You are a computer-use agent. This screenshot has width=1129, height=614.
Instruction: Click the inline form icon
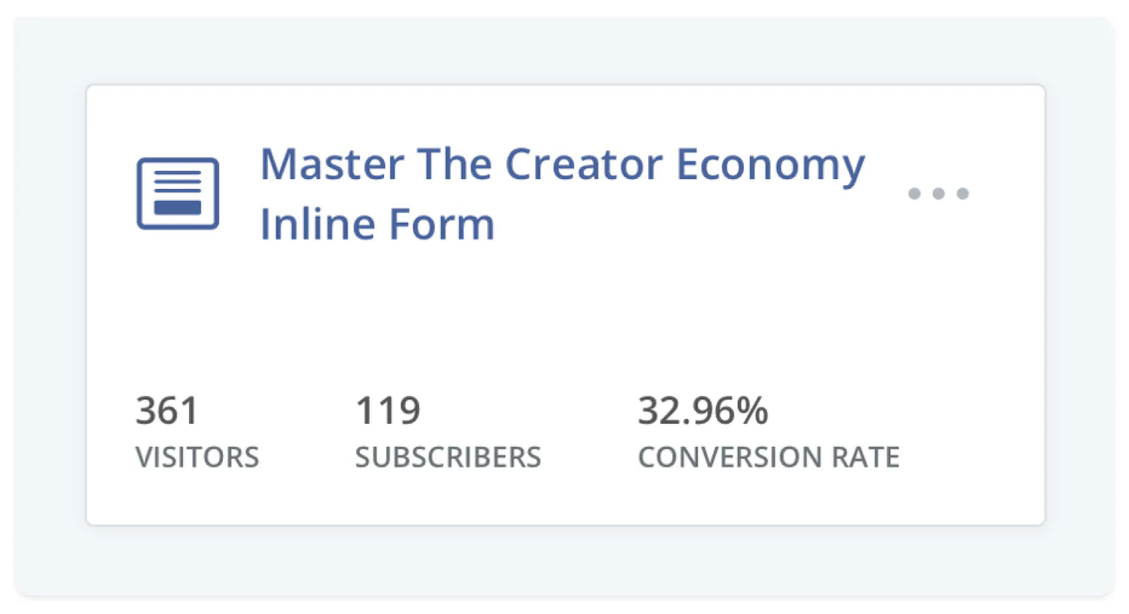point(178,193)
